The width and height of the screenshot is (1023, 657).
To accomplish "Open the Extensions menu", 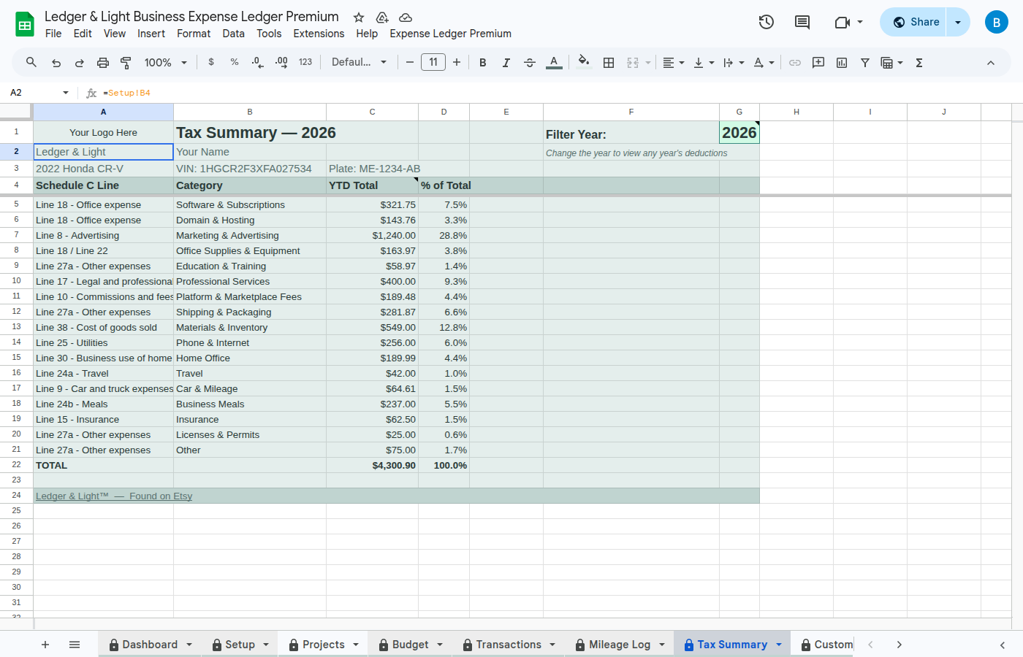I will click(319, 34).
